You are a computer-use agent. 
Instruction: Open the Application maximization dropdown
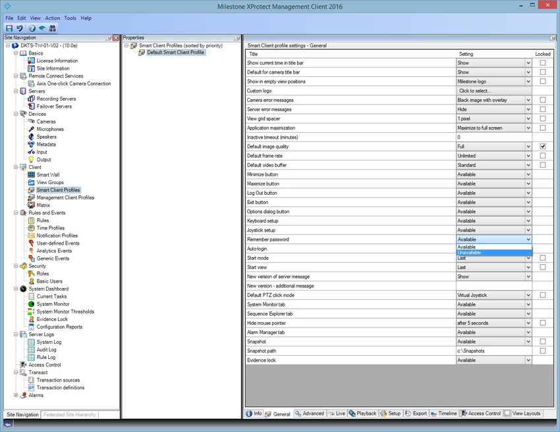(528, 128)
